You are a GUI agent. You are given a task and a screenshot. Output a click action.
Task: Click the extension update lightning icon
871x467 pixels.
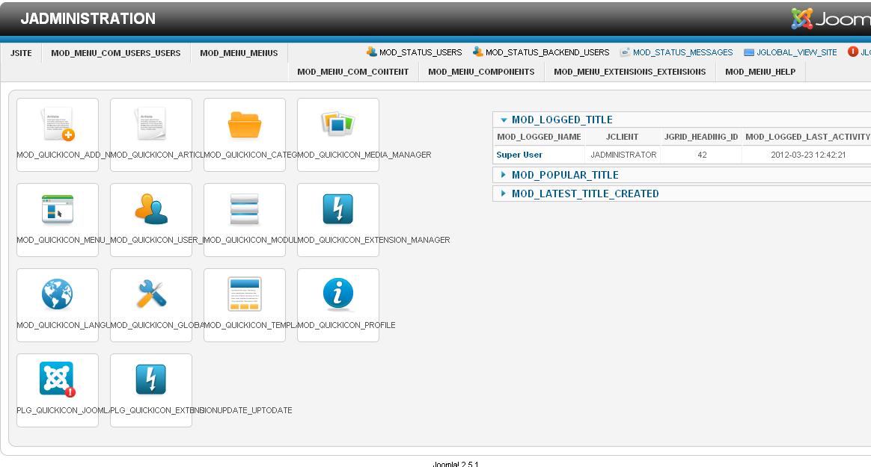click(151, 380)
